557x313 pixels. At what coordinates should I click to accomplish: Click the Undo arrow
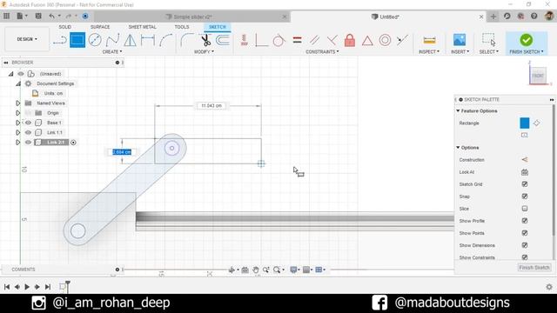[x=52, y=16]
